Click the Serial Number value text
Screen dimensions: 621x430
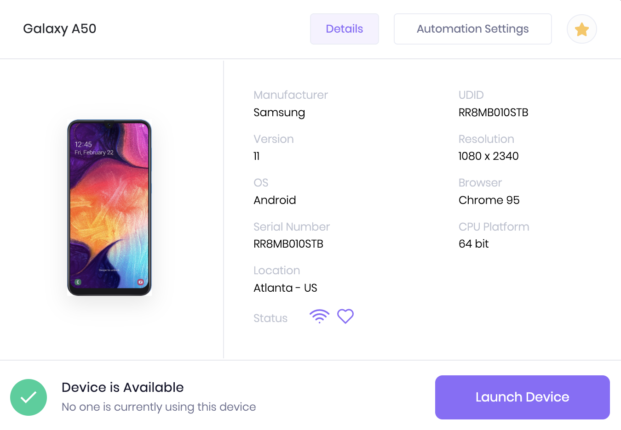point(288,244)
